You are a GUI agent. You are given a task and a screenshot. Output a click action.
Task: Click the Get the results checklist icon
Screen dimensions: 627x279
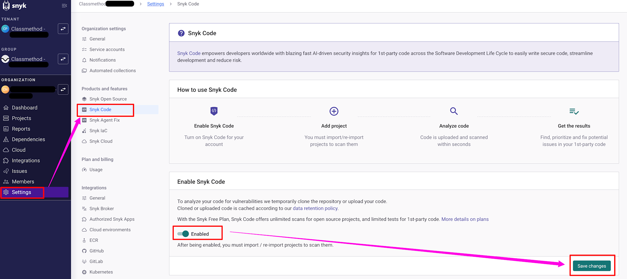(x=574, y=111)
